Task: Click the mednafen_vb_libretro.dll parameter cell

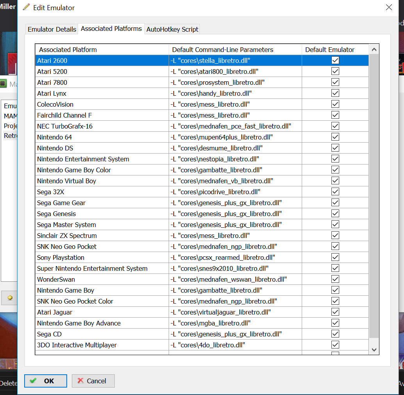Action: 235,181
